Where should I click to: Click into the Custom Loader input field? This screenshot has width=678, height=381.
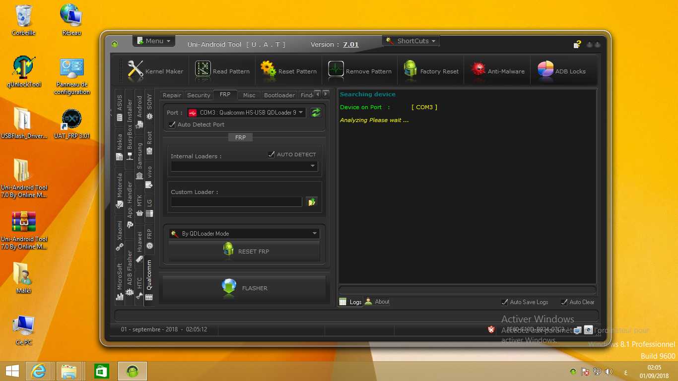(x=236, y=202)
